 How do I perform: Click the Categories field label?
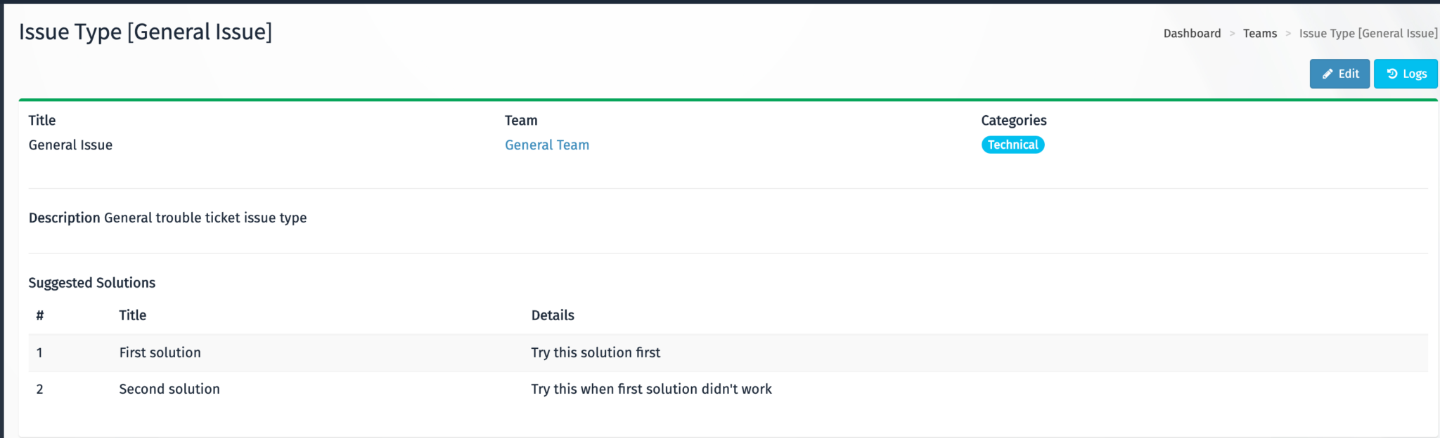(1013, 121)
